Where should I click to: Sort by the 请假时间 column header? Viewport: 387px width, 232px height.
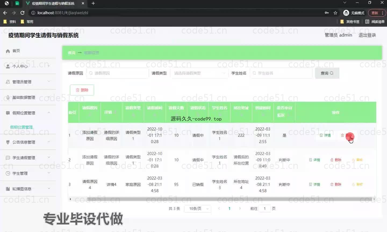coord(155,112)
